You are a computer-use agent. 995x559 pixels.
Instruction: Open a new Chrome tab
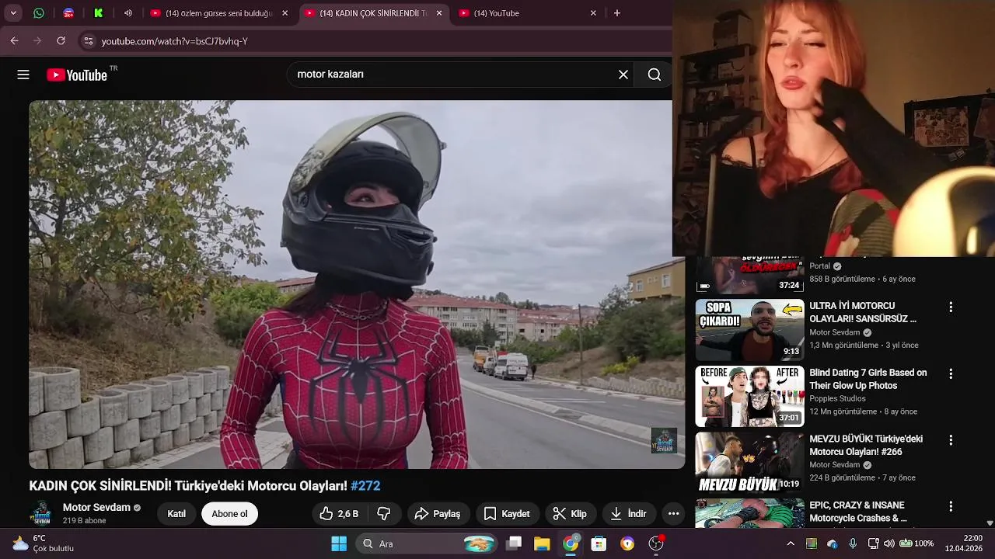[x=617, y=13]
